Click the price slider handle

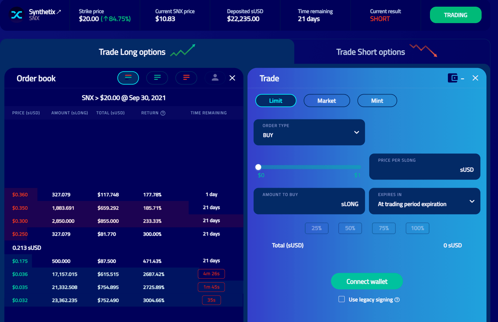tap(258, 167)
